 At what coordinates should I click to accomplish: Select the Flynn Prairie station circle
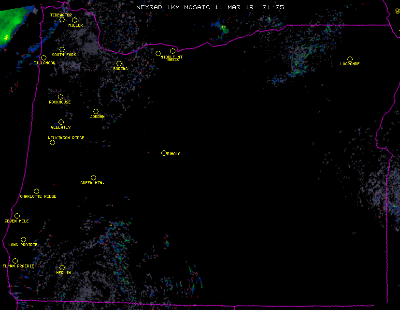pos(15,261)
